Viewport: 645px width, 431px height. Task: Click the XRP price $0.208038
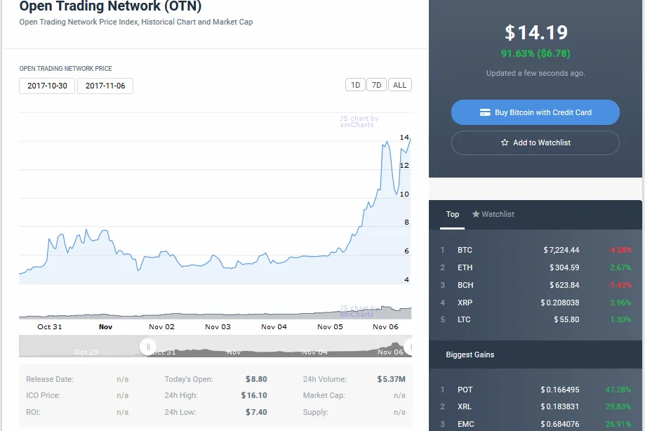(x=560, y=303)
